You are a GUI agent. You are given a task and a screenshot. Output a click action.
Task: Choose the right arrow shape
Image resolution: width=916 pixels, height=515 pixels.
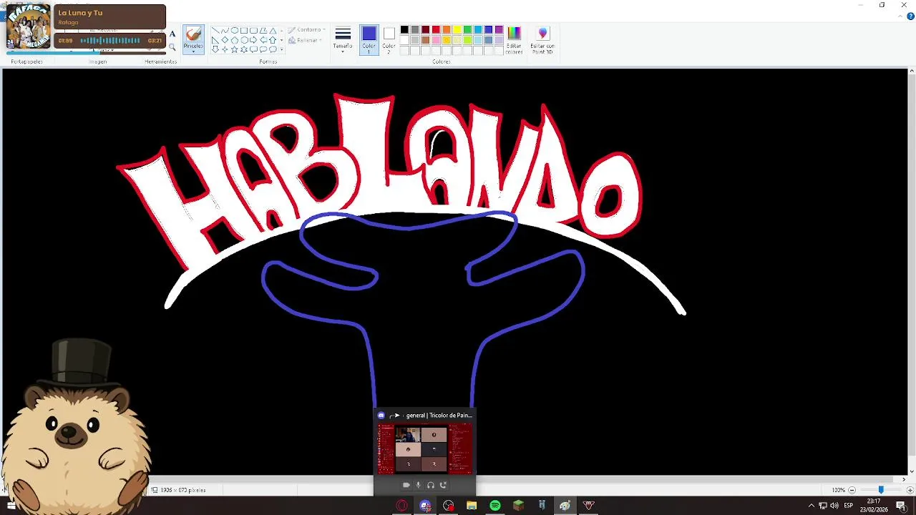pyautogui.click(x=253, y=40)
